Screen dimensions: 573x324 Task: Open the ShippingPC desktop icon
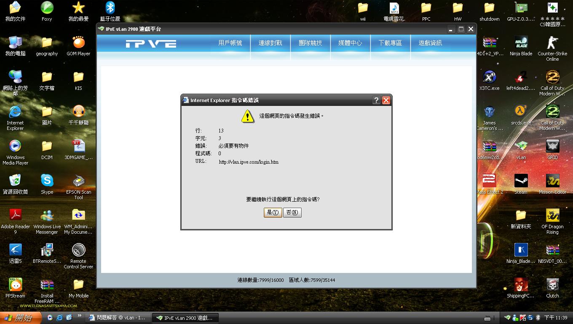coord(521,288)
